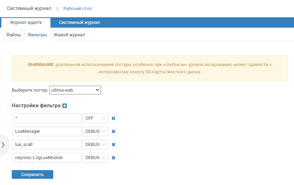Open the Живой журнал sub-tab
Screen dimensions: 294x185
click(69, 35)
